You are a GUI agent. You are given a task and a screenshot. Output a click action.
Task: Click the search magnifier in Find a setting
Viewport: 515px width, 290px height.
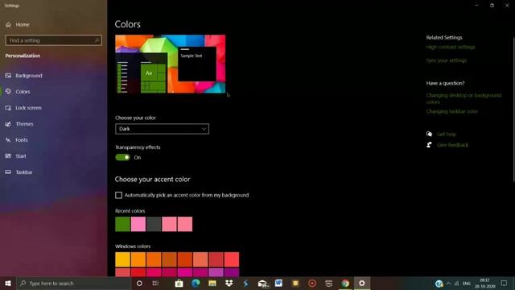(x=97, y=40)
